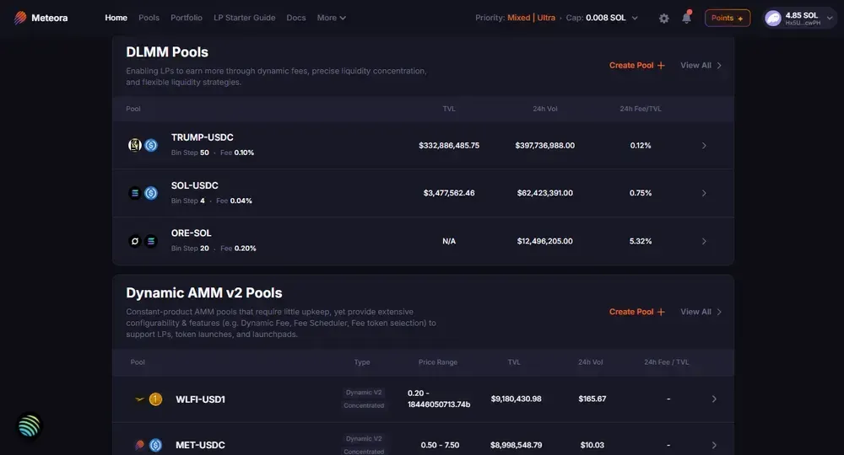Click N/A TVL in ORE-SOL row

point(449,241)
